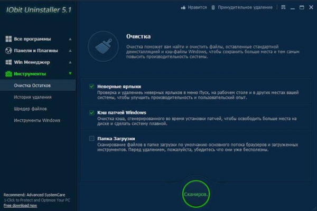Click the Free download now link
The height and width of the screenshot is (211, 317).
(20, 206)
